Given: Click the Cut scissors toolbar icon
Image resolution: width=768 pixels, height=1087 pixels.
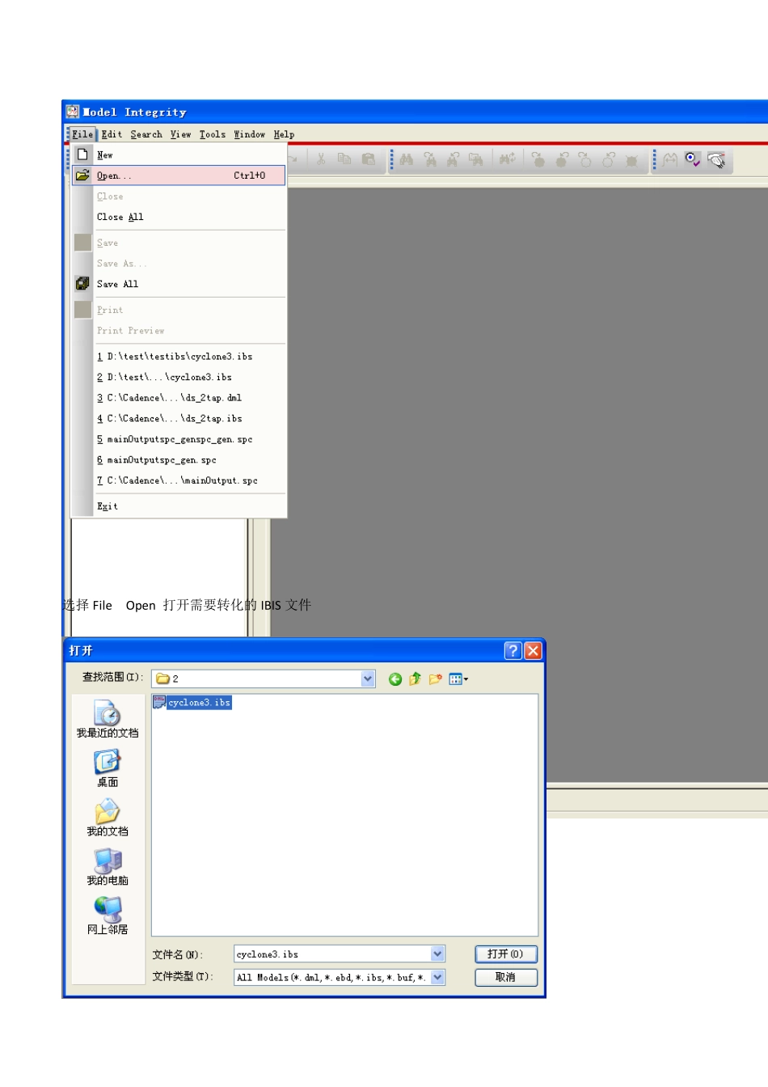Looking at the screenshot, I should pos(321,159).
